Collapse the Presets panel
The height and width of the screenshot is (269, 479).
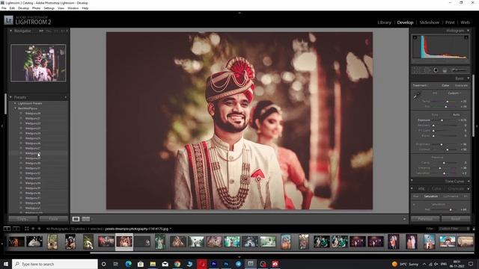(11, 97)
